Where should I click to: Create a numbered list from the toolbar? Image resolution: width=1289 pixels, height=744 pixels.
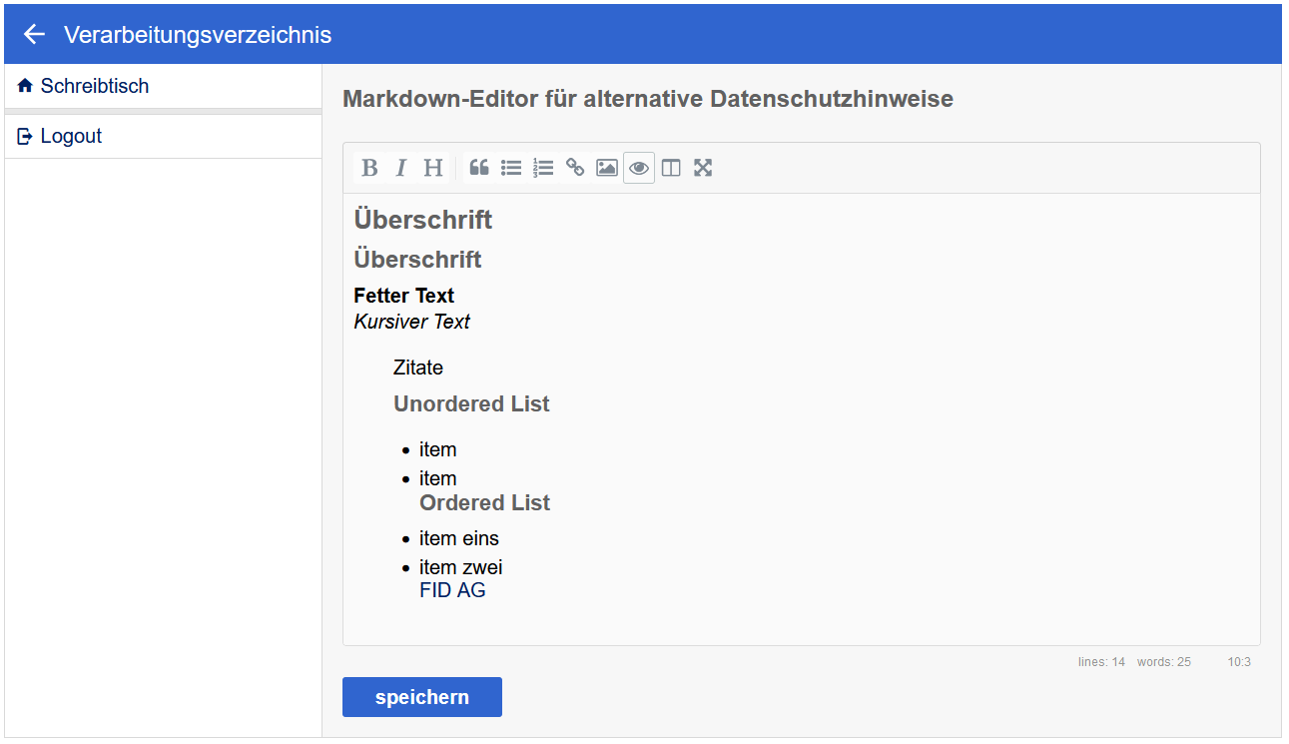[543, 168]
